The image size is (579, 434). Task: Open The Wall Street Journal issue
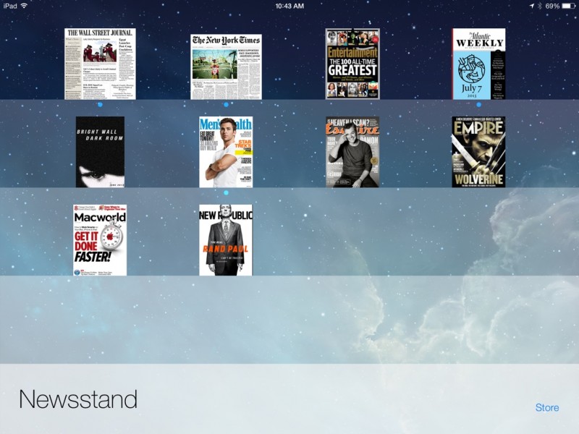coord(100,64)
